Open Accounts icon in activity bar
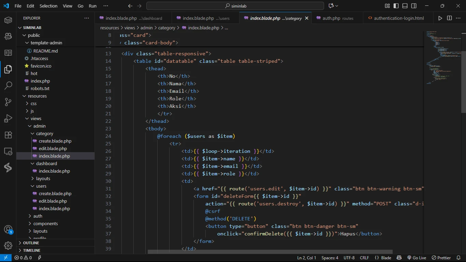The width and height of the screenshot is (466, 262). point(8,229)
